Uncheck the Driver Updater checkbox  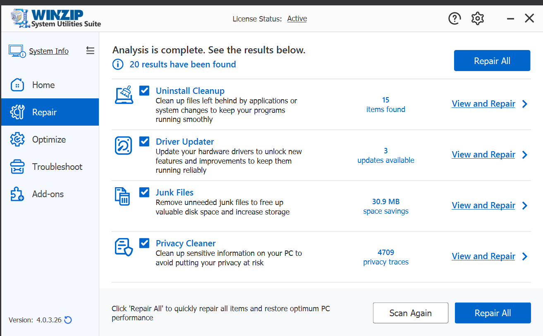pos(144,141)
